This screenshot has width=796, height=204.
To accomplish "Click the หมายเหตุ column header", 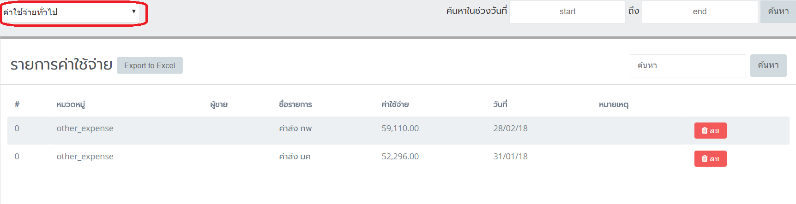I will pyautogui.click(x=614, y=105).
